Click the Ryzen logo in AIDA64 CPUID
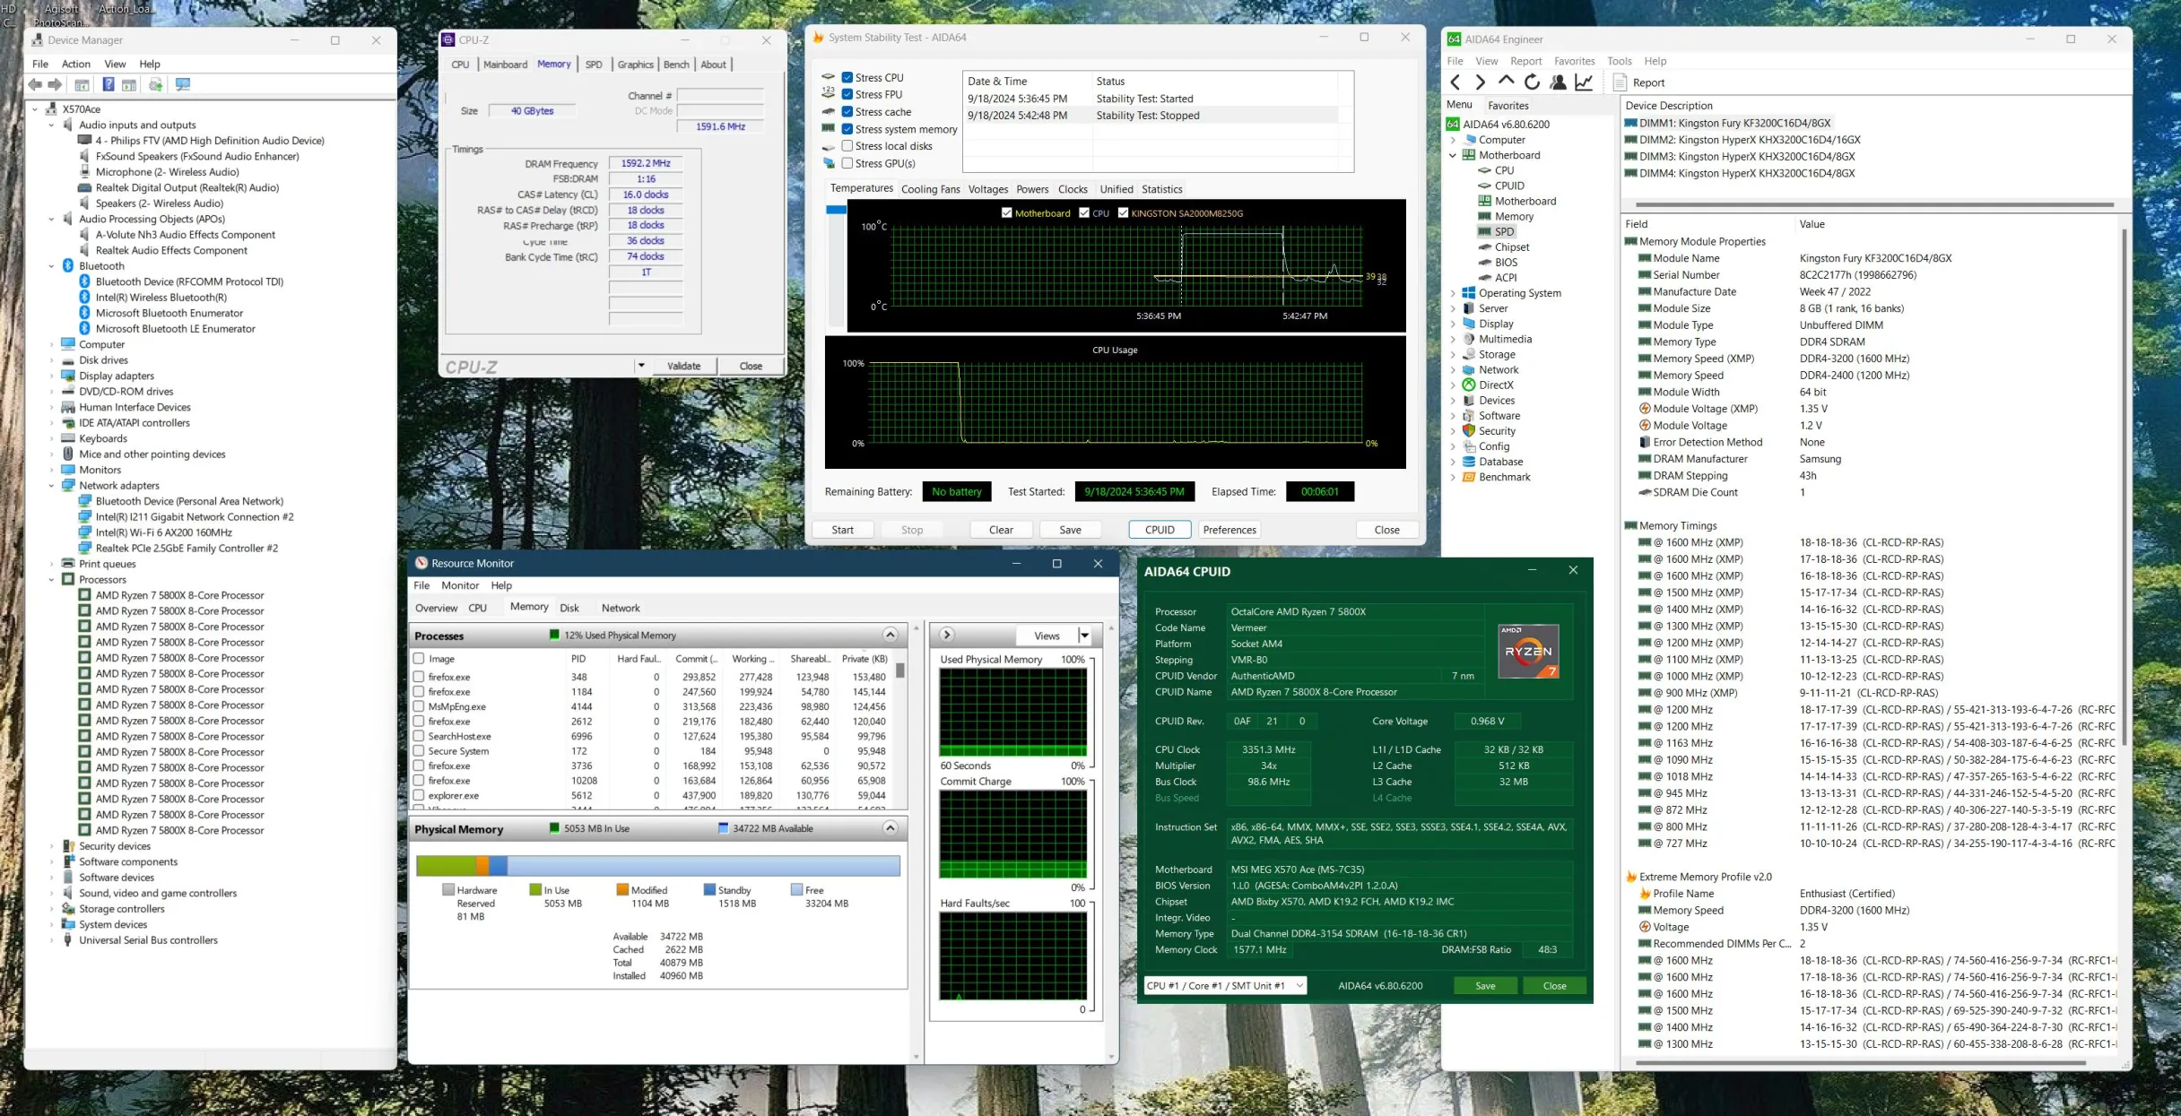This screenshot has height=1116, width=2181. 1528,651
